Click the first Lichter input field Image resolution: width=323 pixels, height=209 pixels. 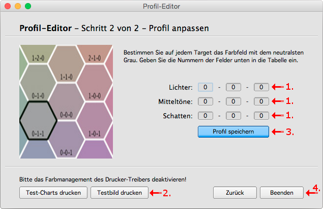pyautogui.click(x=205, y=87)
